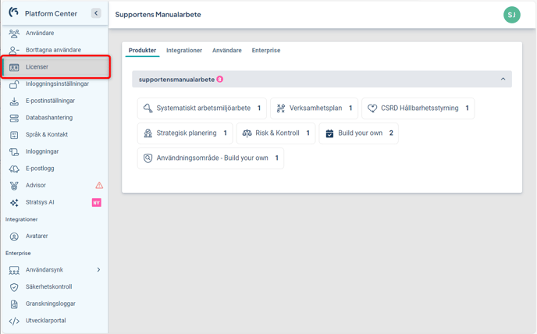Click the Advisor warning triangle icon
The height and width of the screenshot is (334, 537).
99,186
